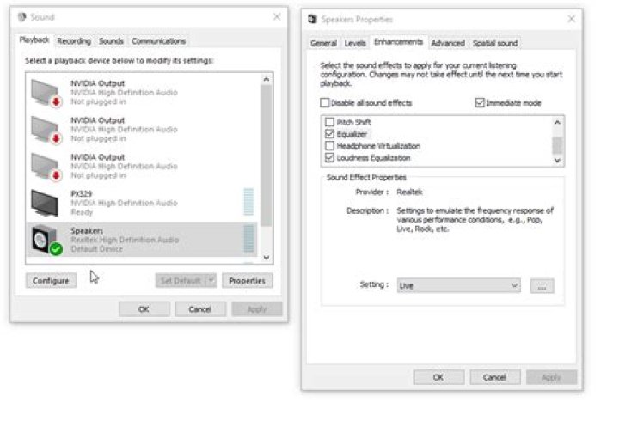Open the Set Default dropdown arrow

tap(211, 280)
